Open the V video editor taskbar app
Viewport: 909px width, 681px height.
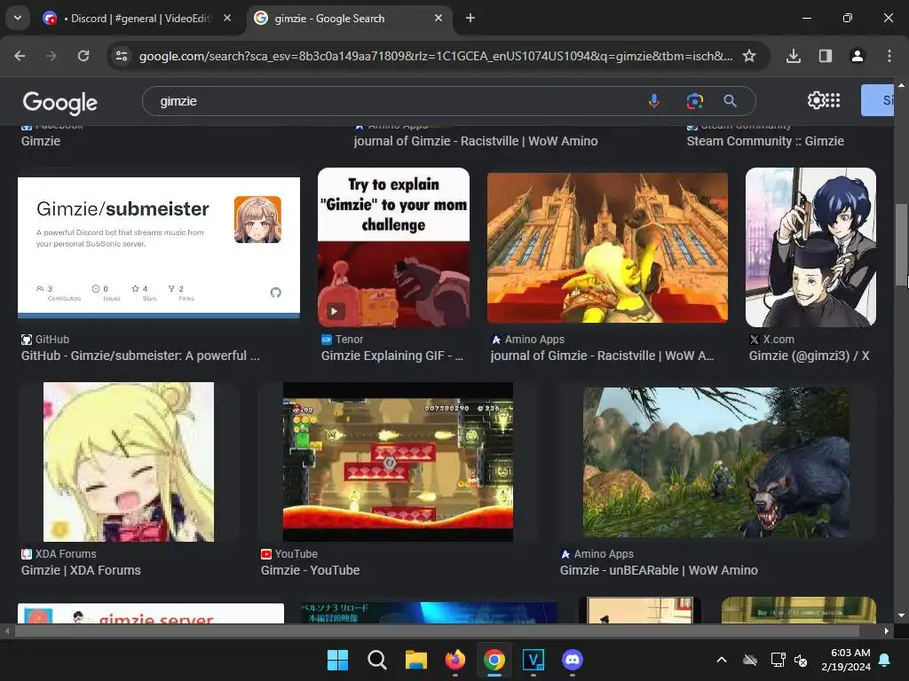[x=534, y=660]
